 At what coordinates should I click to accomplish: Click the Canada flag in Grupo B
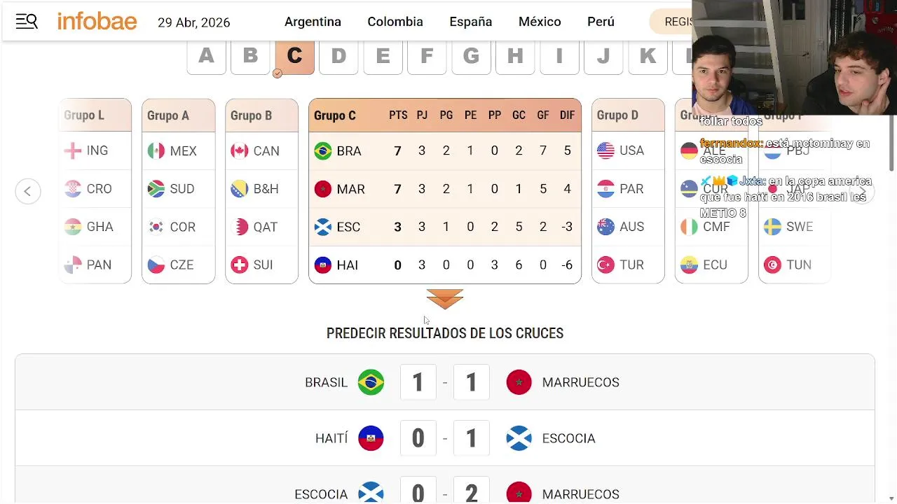(240, 151)
